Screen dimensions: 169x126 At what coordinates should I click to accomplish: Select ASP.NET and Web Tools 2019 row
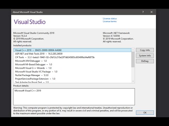tap(73, 54)
